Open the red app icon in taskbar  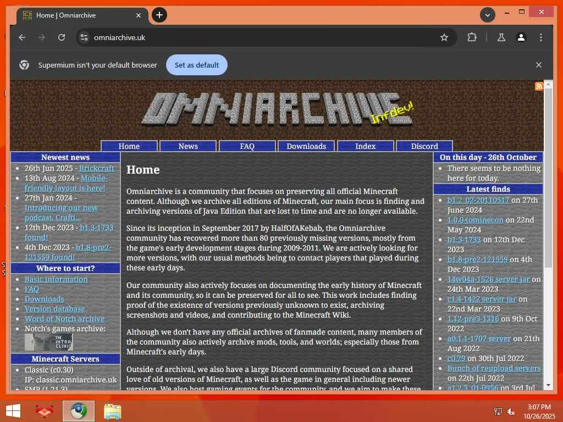[45, 411]
